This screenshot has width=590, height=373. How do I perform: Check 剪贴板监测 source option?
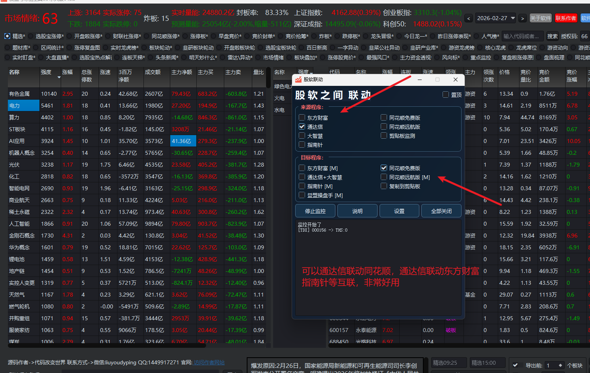click(x=384, y=136)
